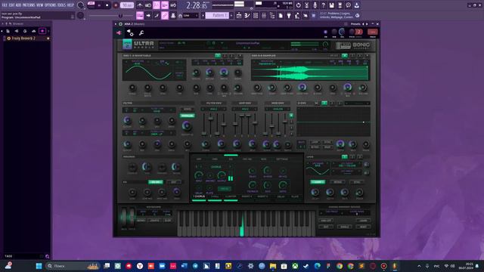The image size is (484, 272).
Task: Toggle LEGATO in keyboard section
Action: click(154, 221)
